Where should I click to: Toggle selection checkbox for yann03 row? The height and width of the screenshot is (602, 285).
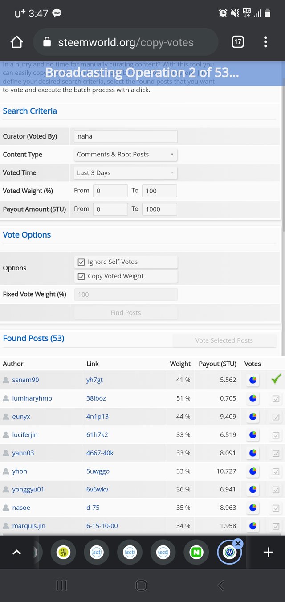tap(276, 454)
